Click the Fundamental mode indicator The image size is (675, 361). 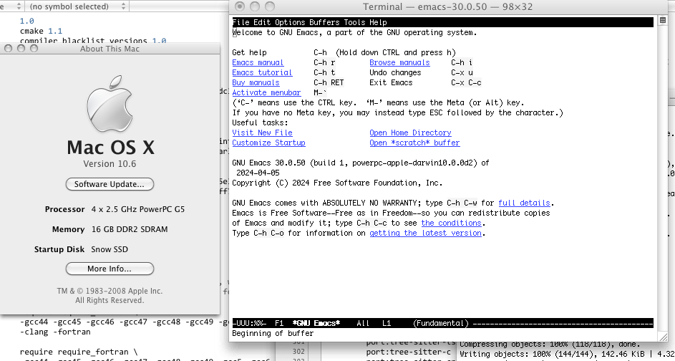(440, 323)
